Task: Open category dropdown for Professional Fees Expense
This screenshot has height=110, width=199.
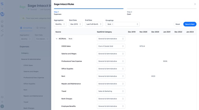Action: point(111,61)
